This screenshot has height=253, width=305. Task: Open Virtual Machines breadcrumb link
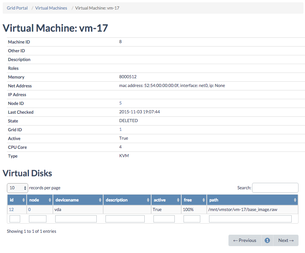coord(51,8)
